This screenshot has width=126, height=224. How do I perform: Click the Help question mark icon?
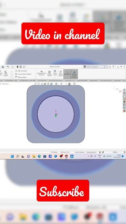point(113,66)
